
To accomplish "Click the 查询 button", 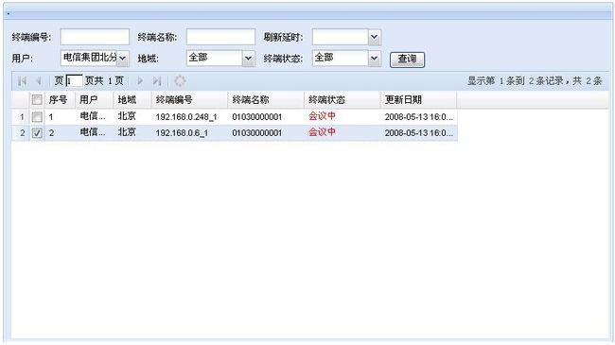I will [407, 60].
